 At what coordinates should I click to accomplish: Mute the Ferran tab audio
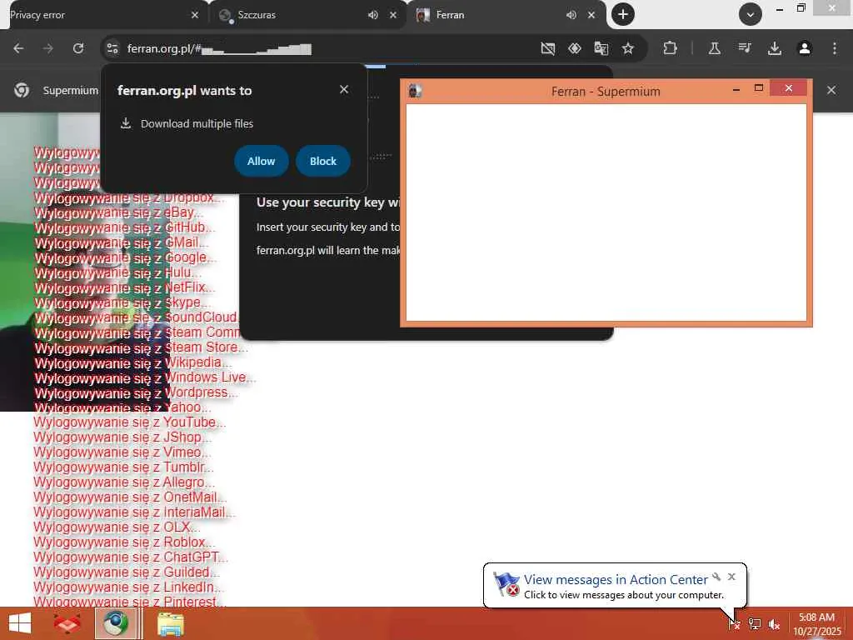tap(571, 15)
